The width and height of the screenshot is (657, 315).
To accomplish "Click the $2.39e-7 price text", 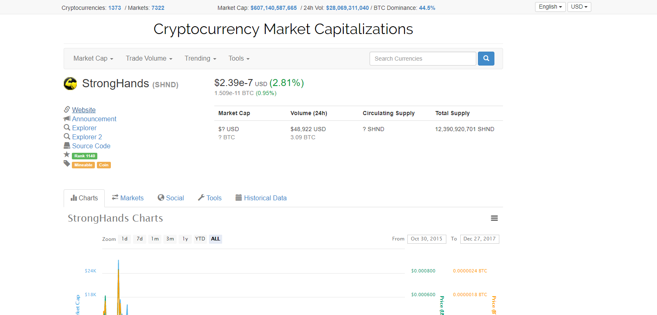I will (233, 83).
